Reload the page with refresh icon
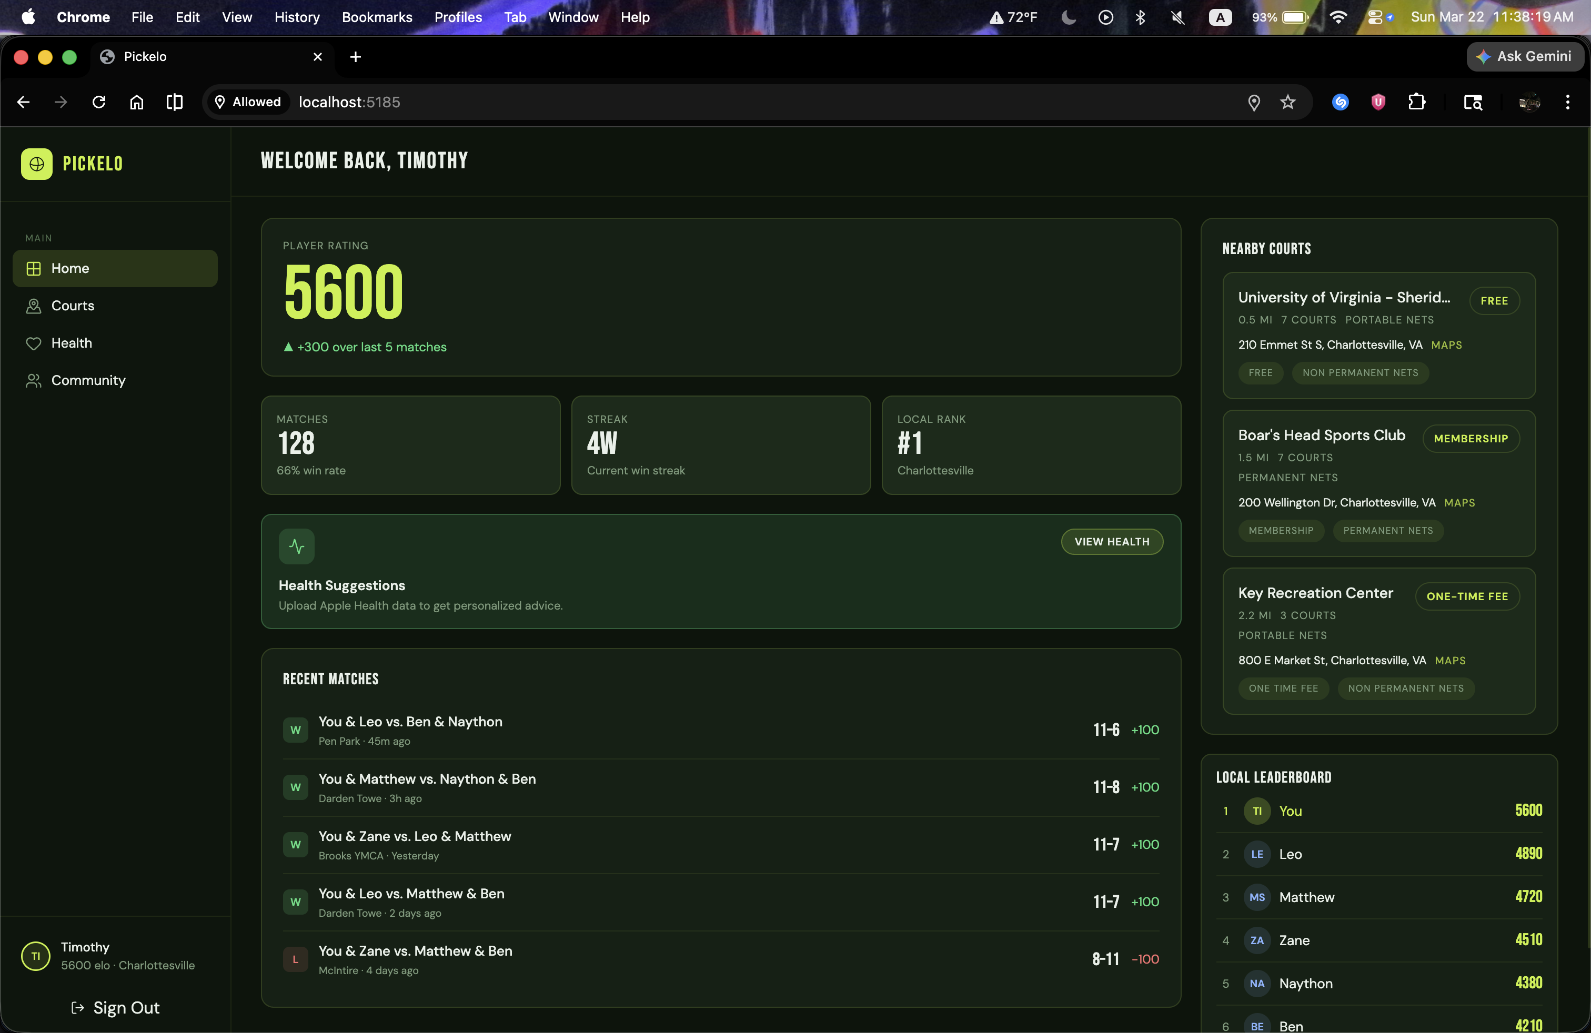This screenshot has width=1591, height=1033. point(99,102)
